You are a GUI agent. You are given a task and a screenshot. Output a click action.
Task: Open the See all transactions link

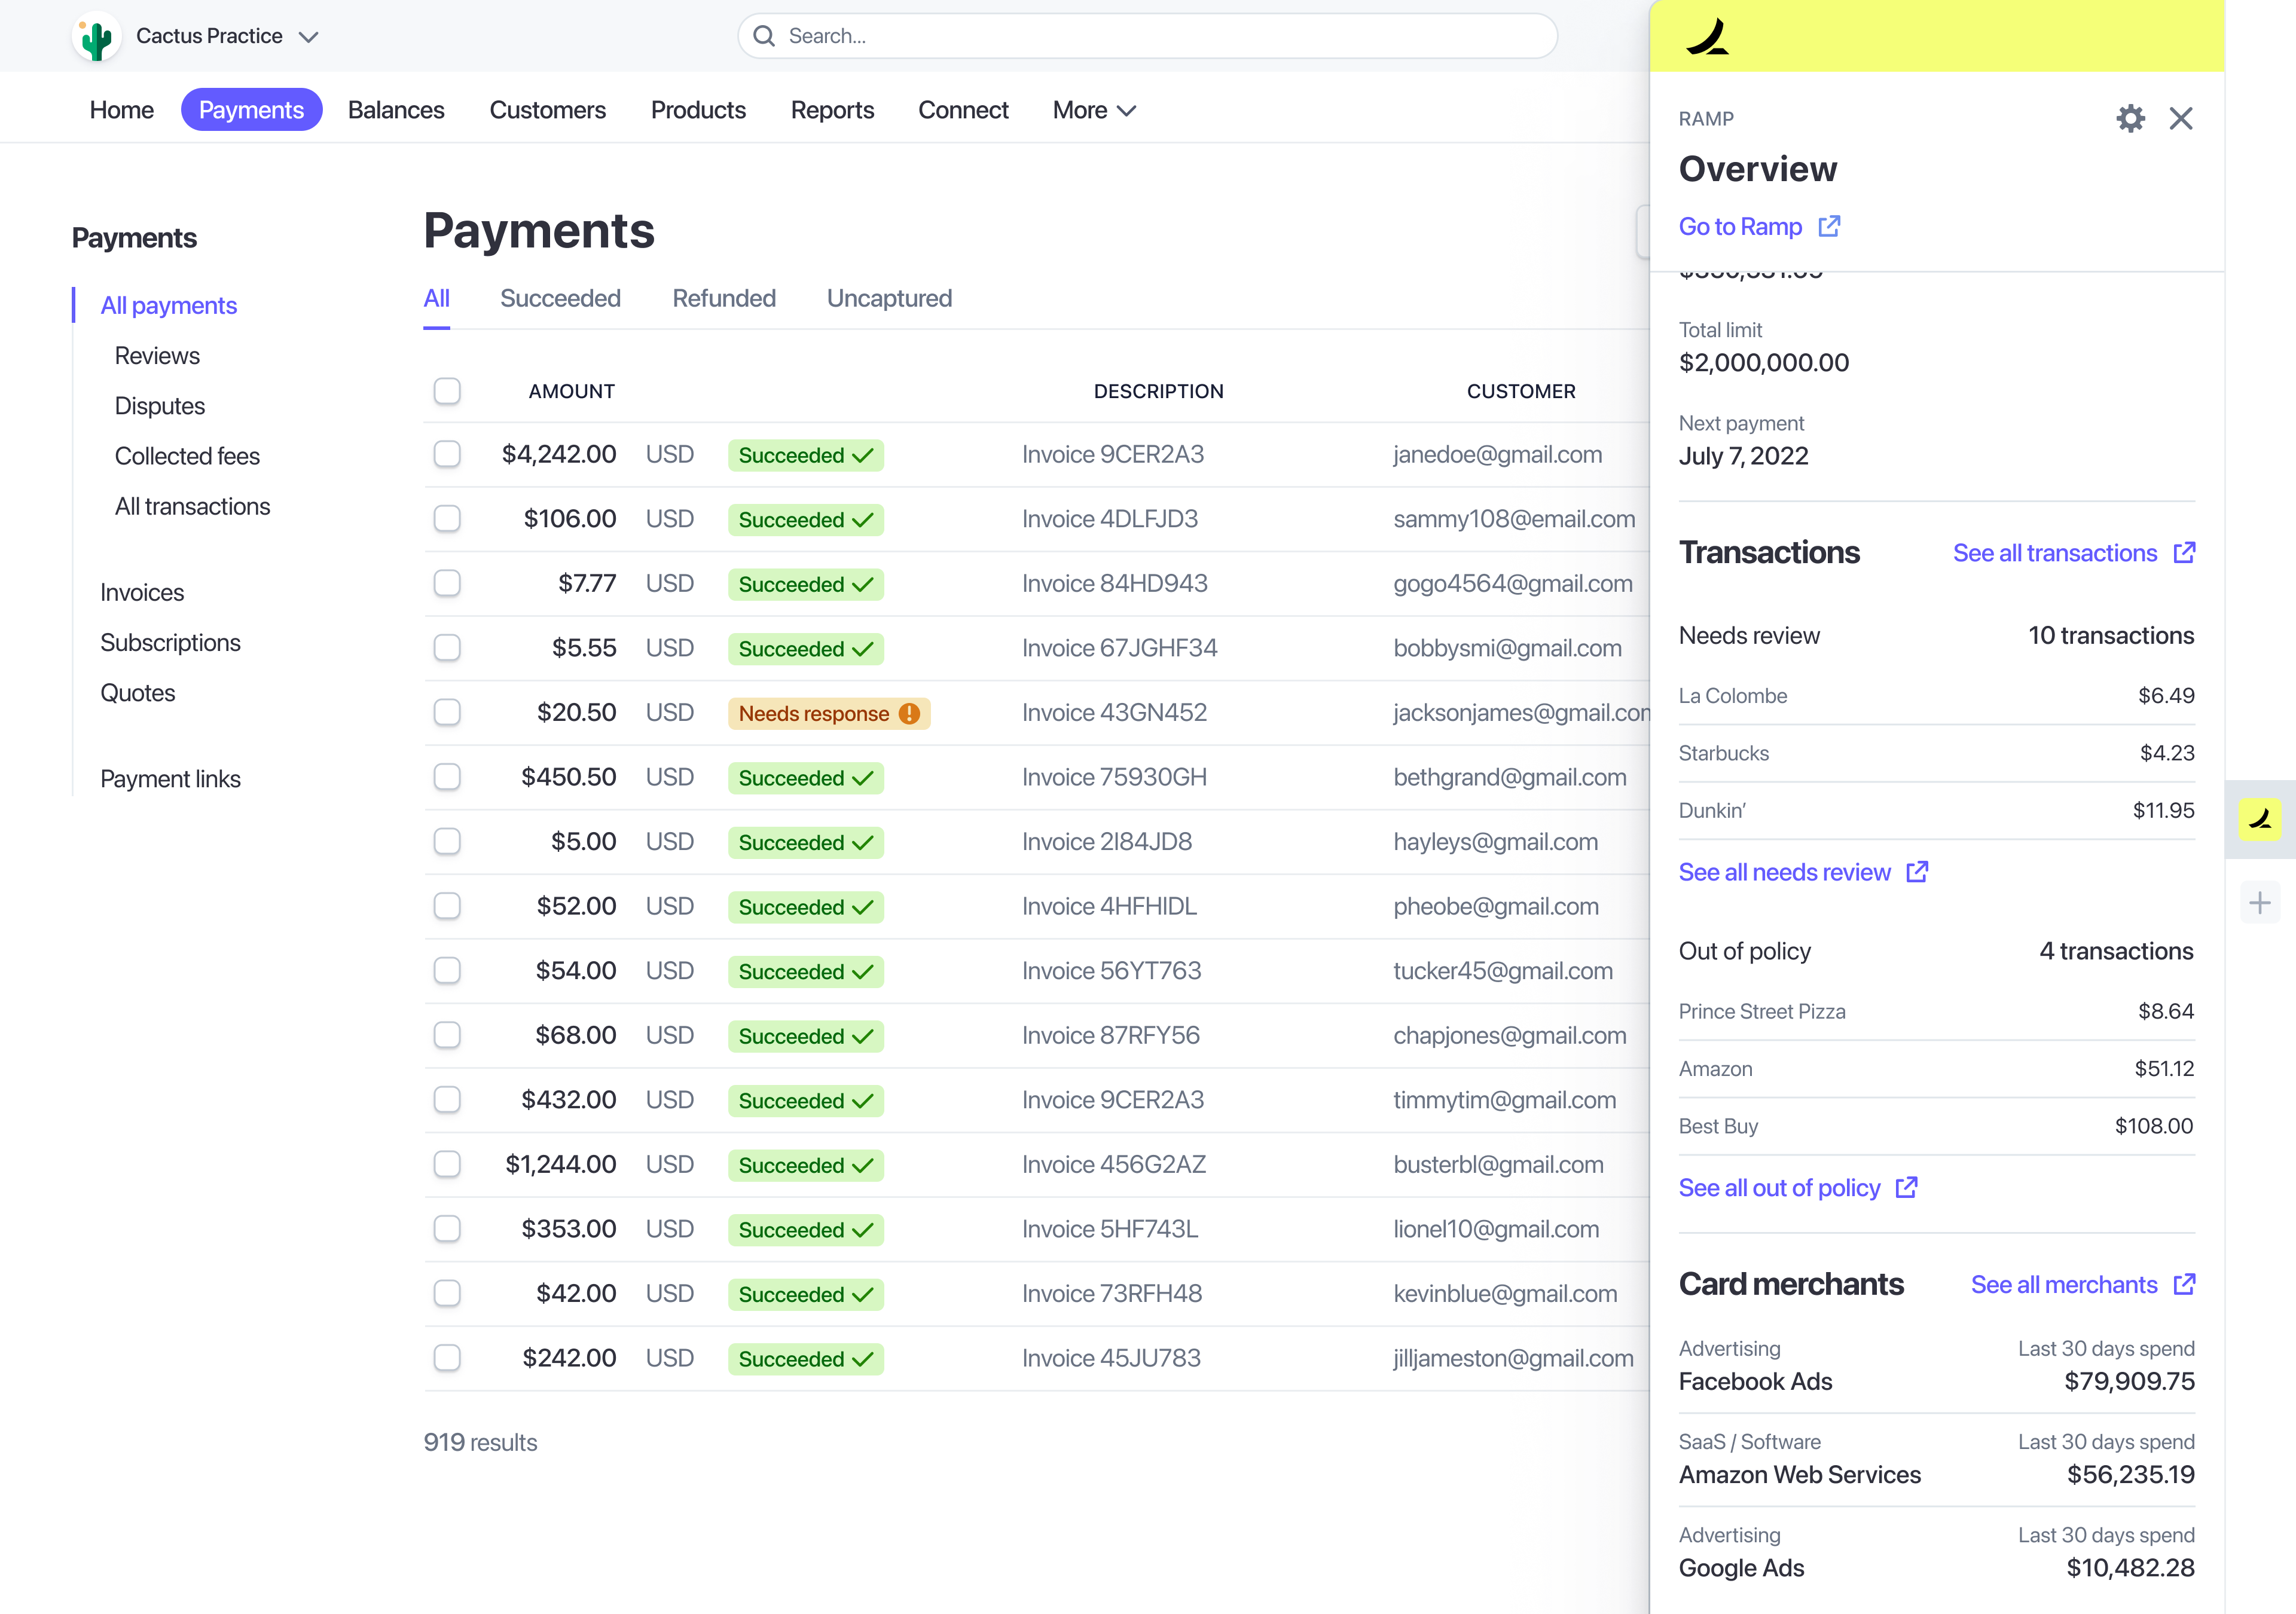2055,553
